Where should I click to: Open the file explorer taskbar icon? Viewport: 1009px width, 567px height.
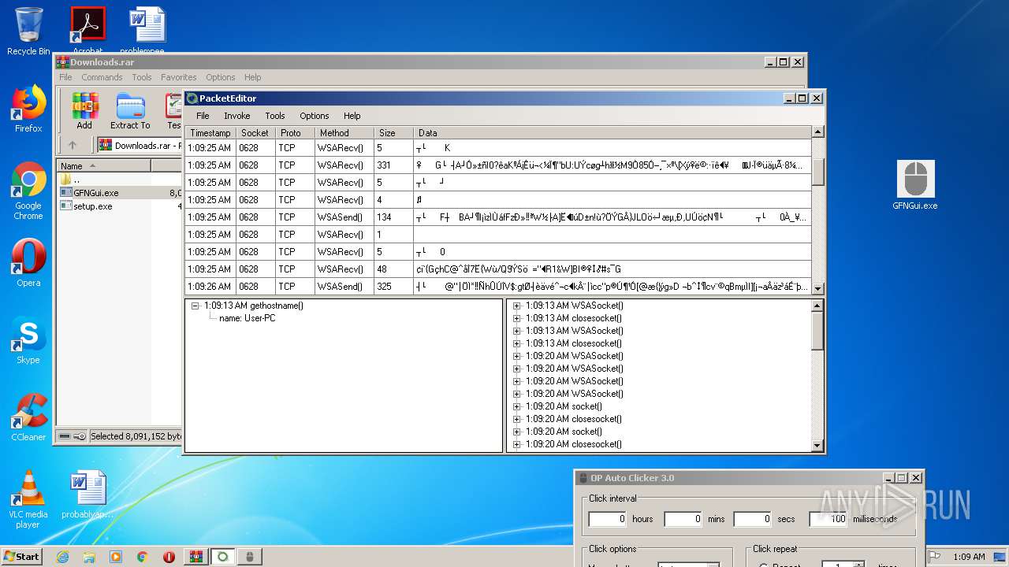point(89,557)
